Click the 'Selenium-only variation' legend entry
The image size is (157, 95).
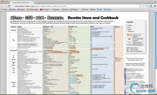[x=135, y=36]
